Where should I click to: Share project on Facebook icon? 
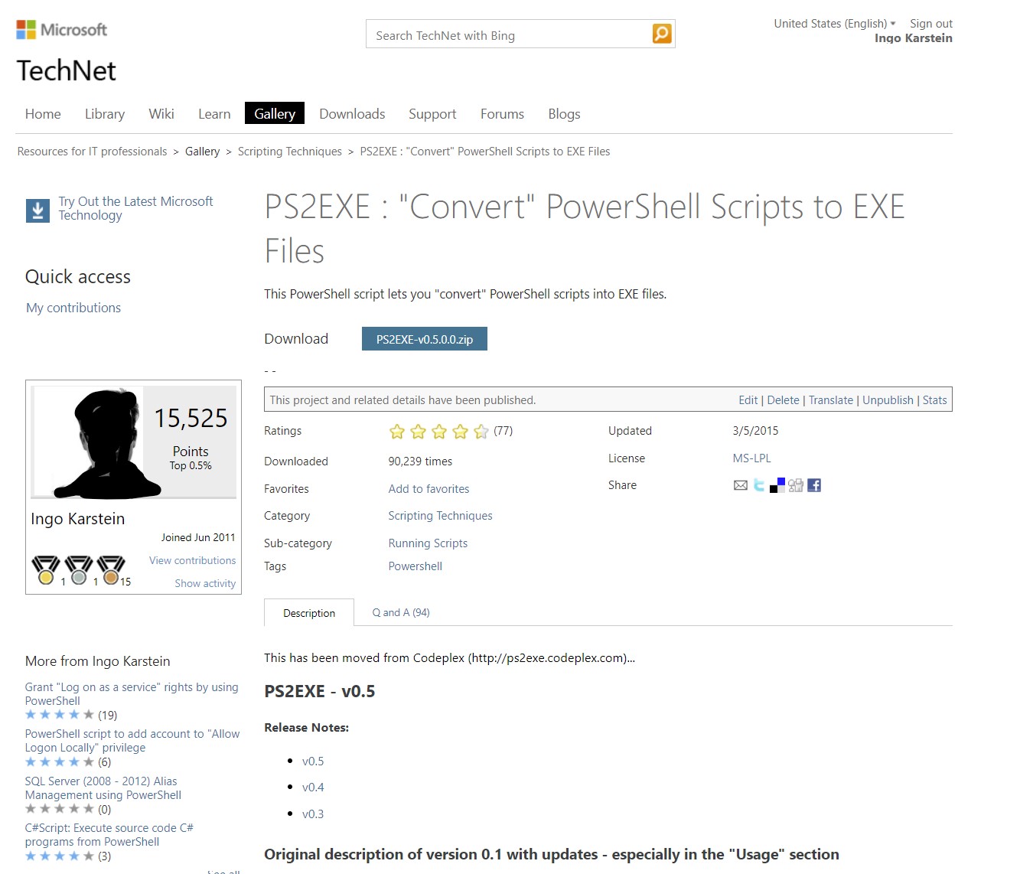[814, 485]
